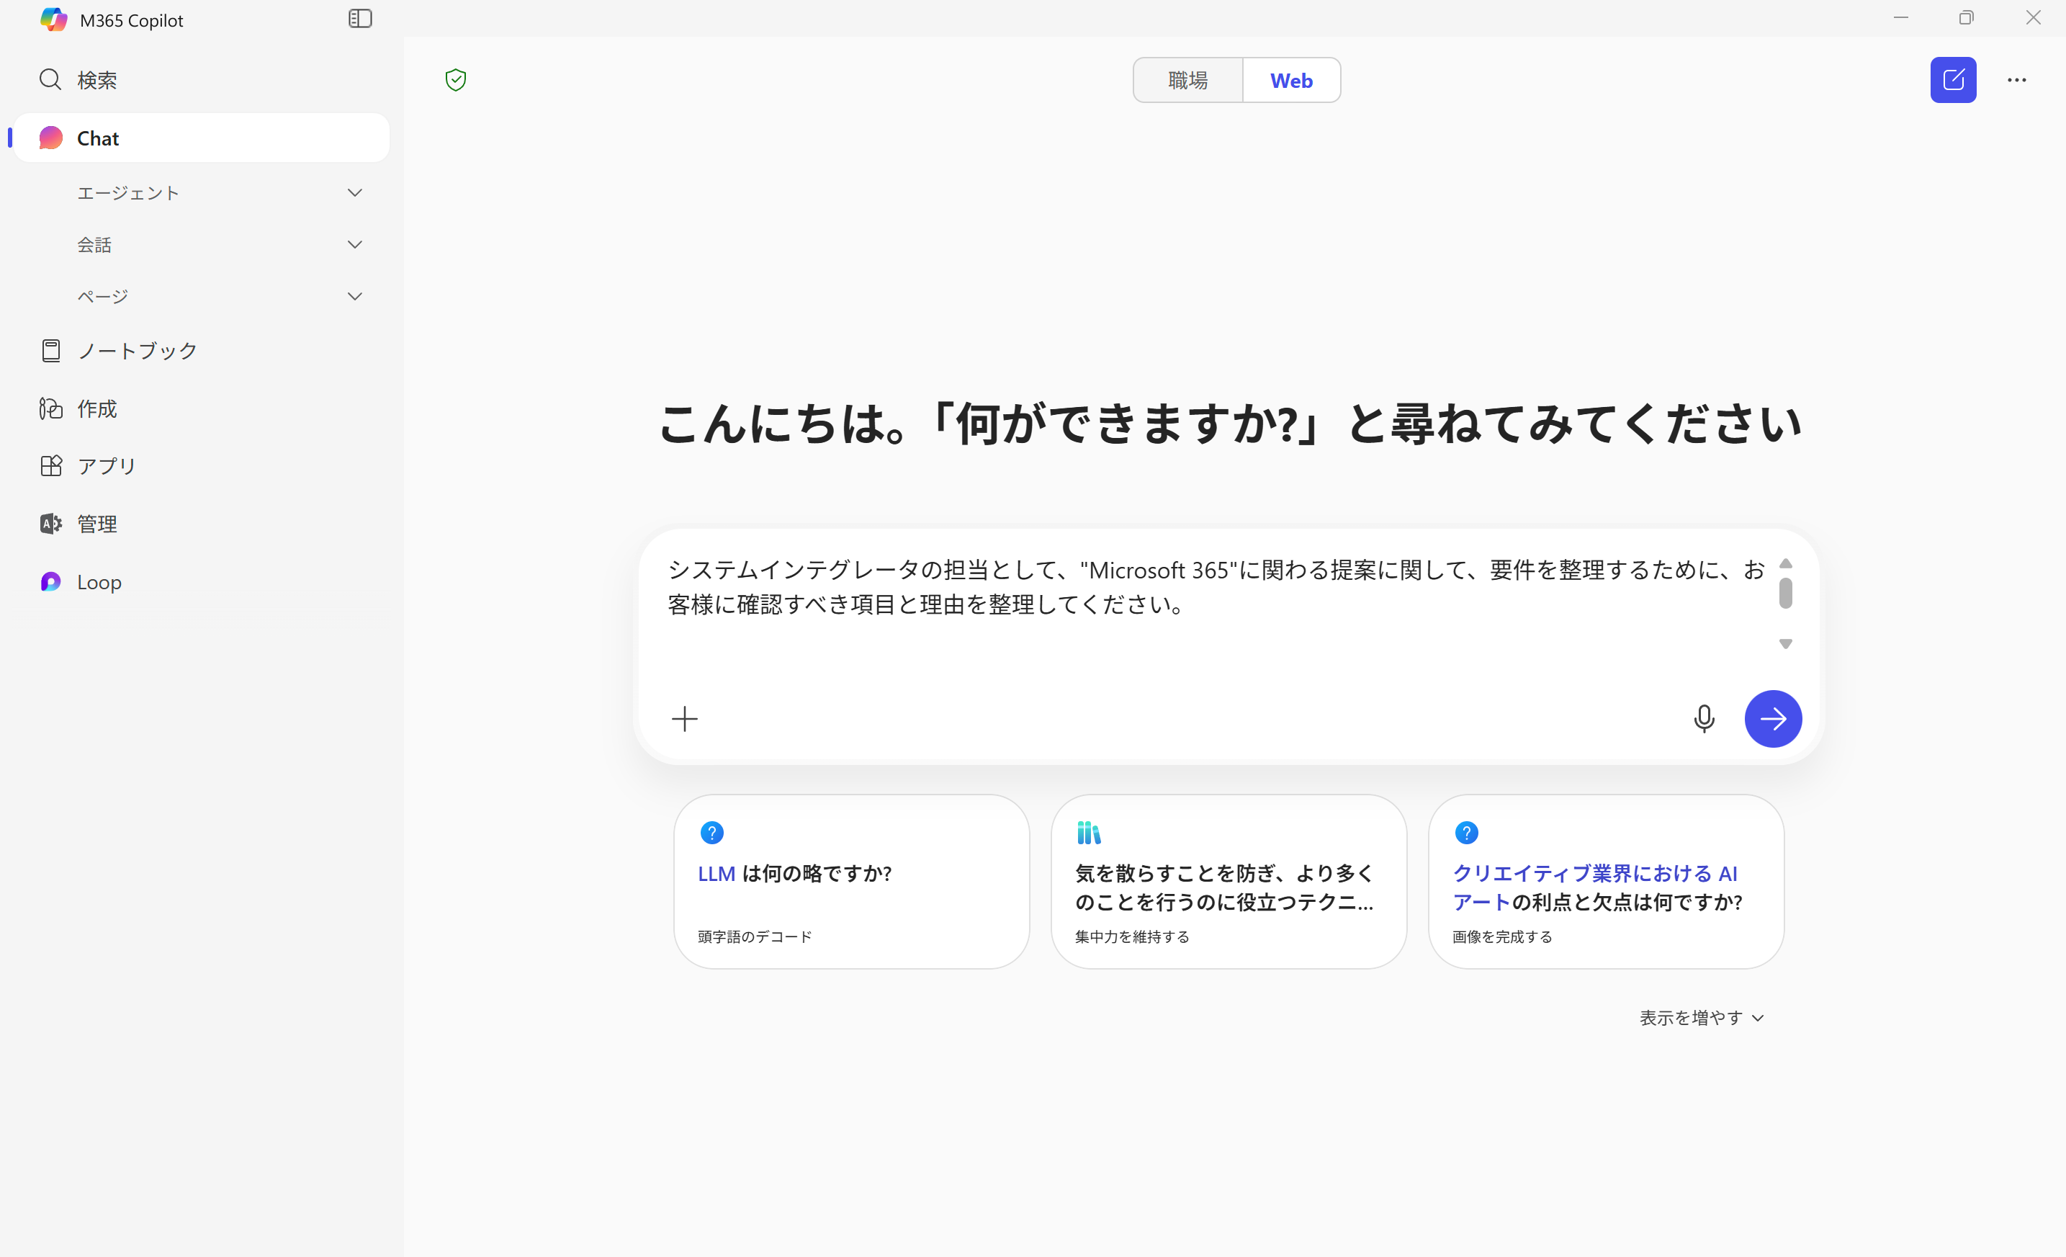Open the 作成 creation tool
2066x1257 pixels.
tap(98, 408)
